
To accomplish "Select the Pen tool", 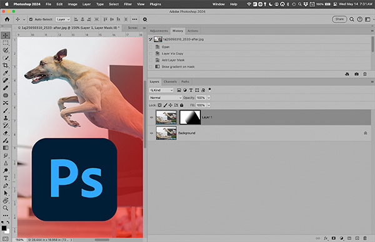I will coord(6,186).
